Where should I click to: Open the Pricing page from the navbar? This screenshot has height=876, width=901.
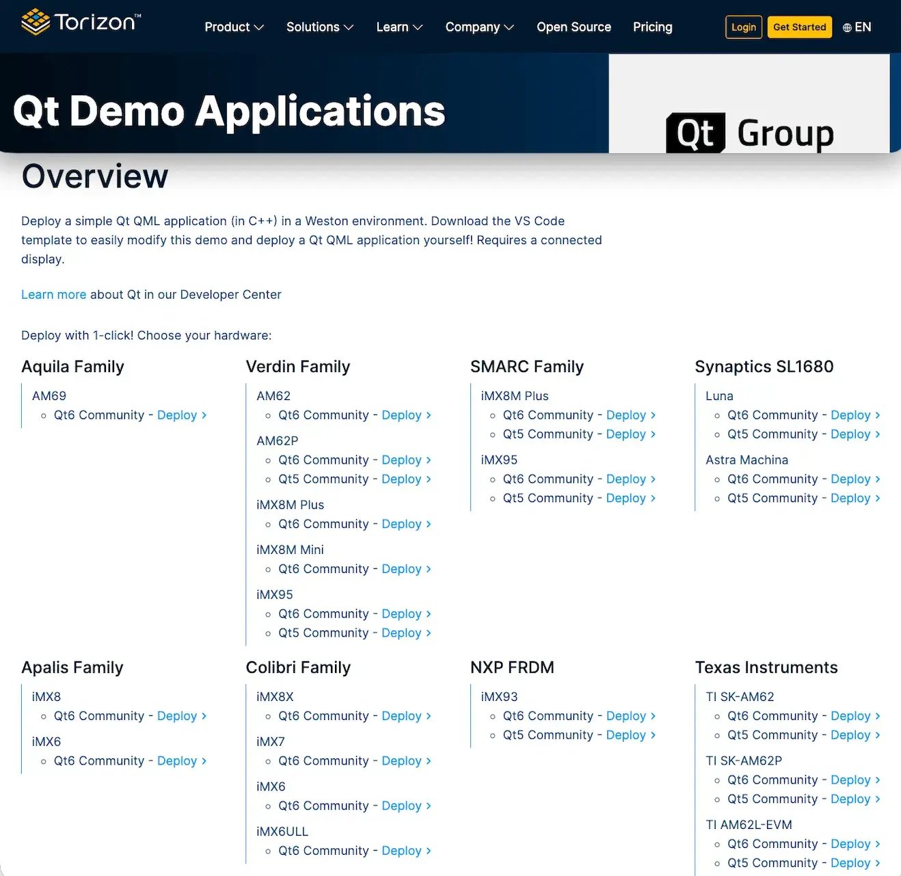click(x=652, y=27)
